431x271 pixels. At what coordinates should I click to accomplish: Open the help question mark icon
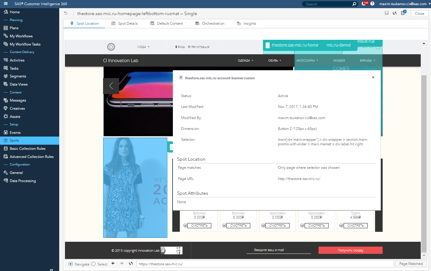click(x=372, y=4)
